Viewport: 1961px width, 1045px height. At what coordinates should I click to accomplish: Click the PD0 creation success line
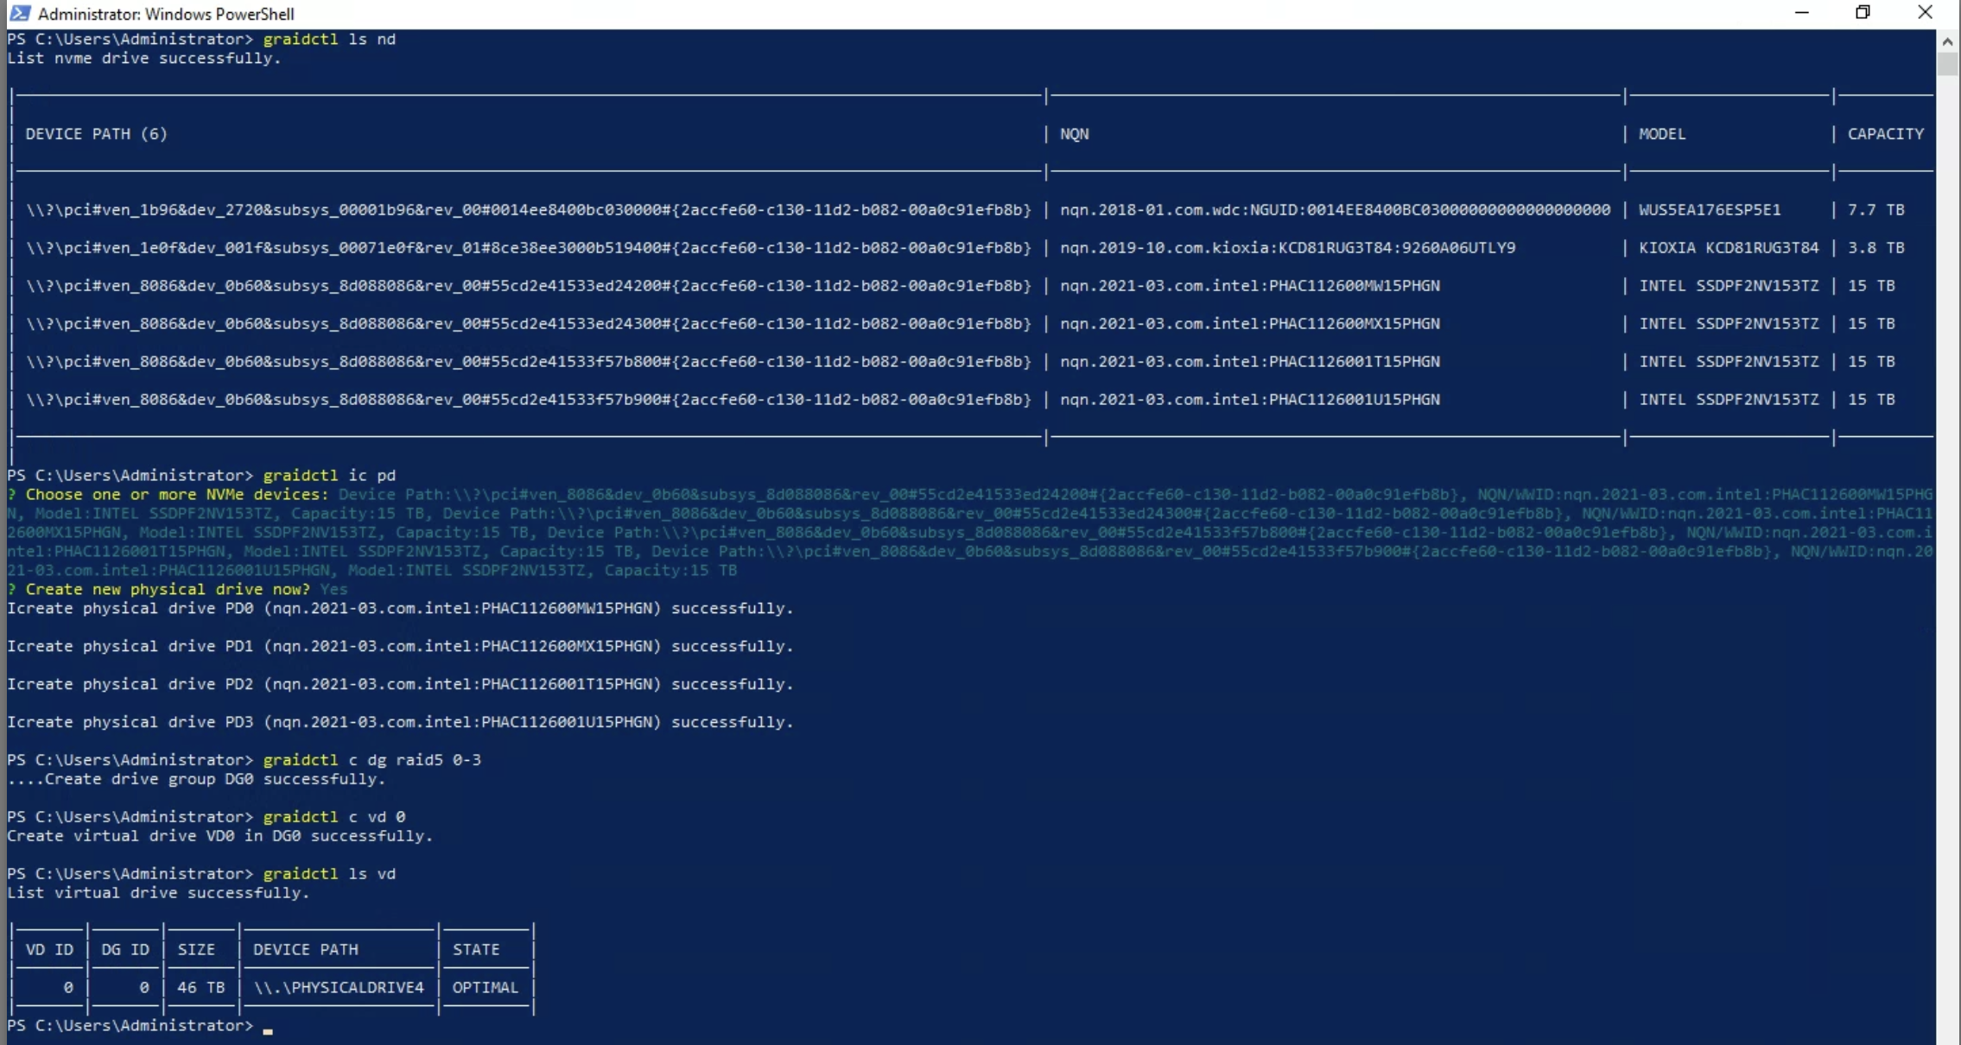[400, 608]
